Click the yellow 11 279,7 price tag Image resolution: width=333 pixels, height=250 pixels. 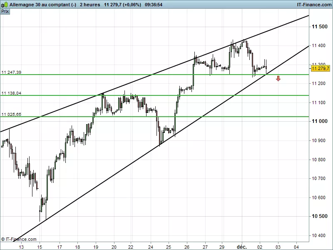coord(321,68)
